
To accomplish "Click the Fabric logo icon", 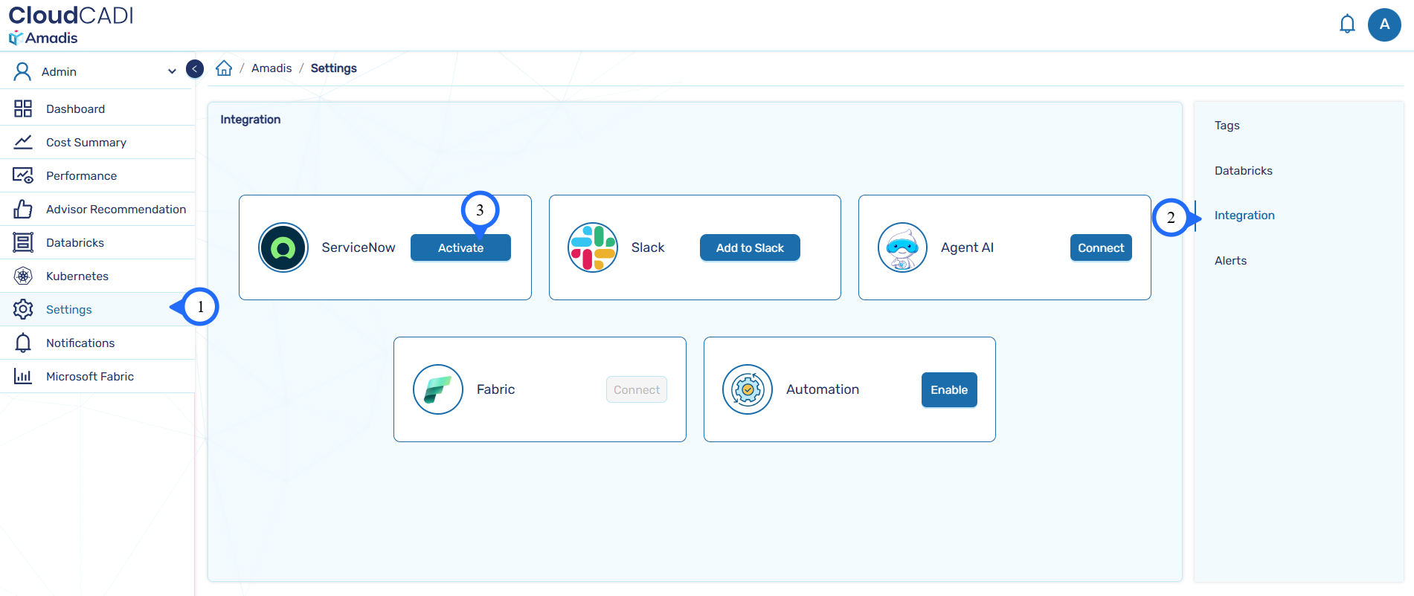I will click(437, 389).
